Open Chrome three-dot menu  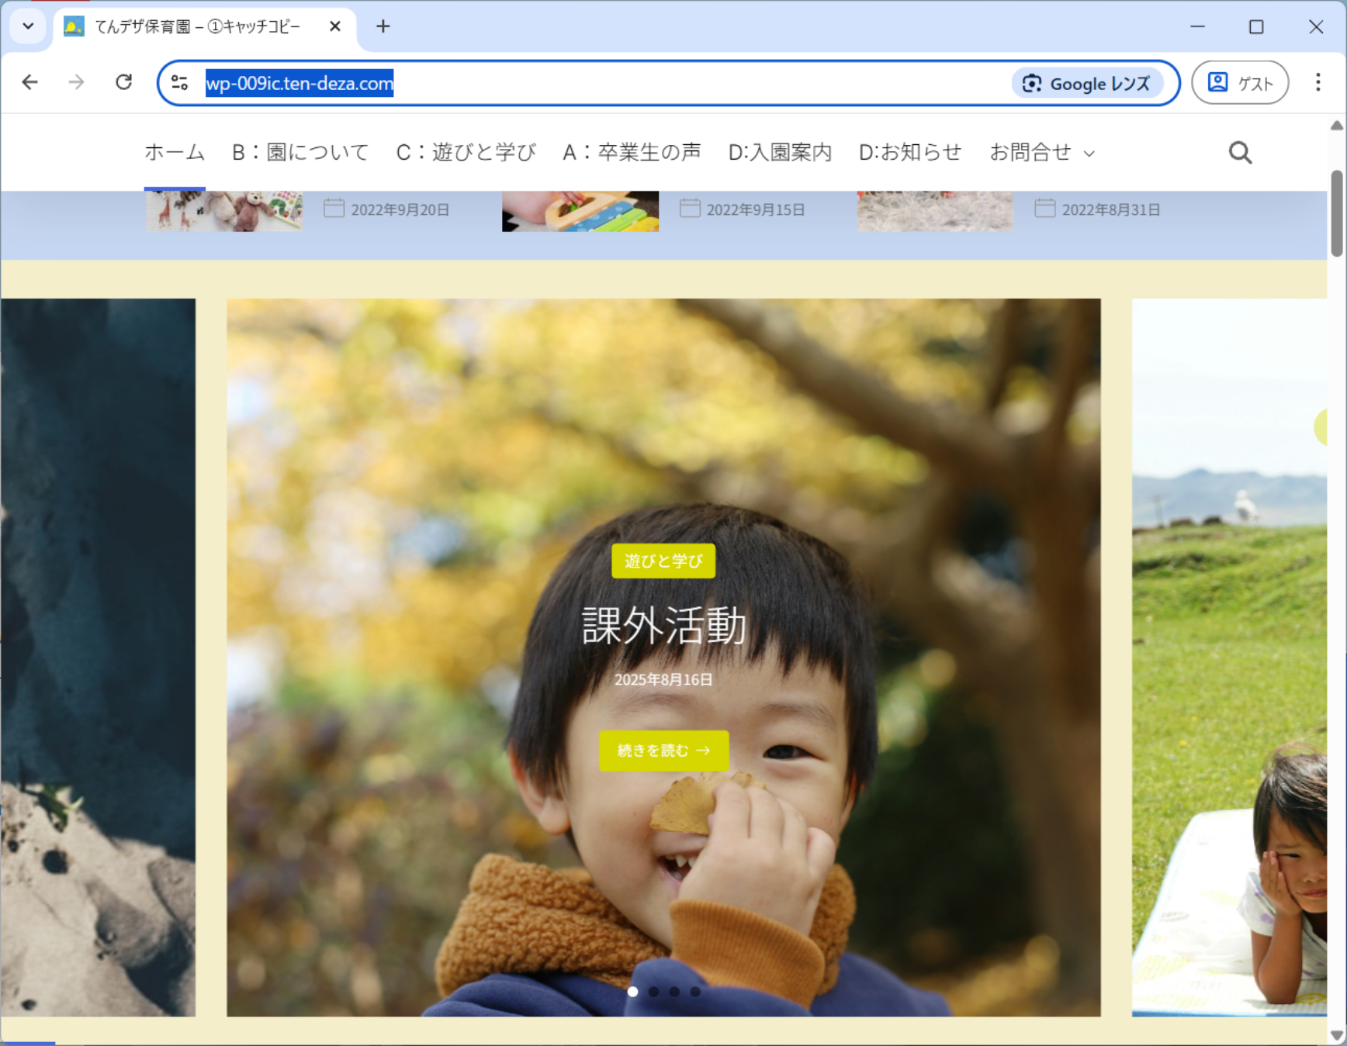[1318, 82]
